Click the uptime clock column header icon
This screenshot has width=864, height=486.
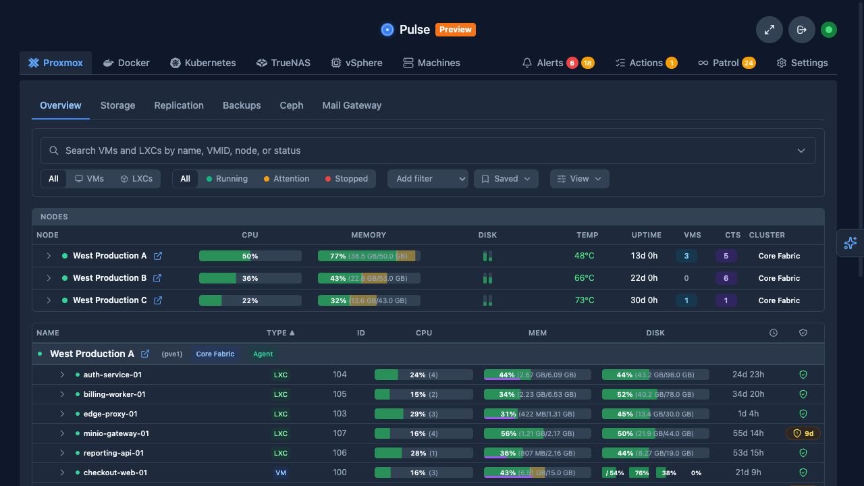[x=774, y=333]
